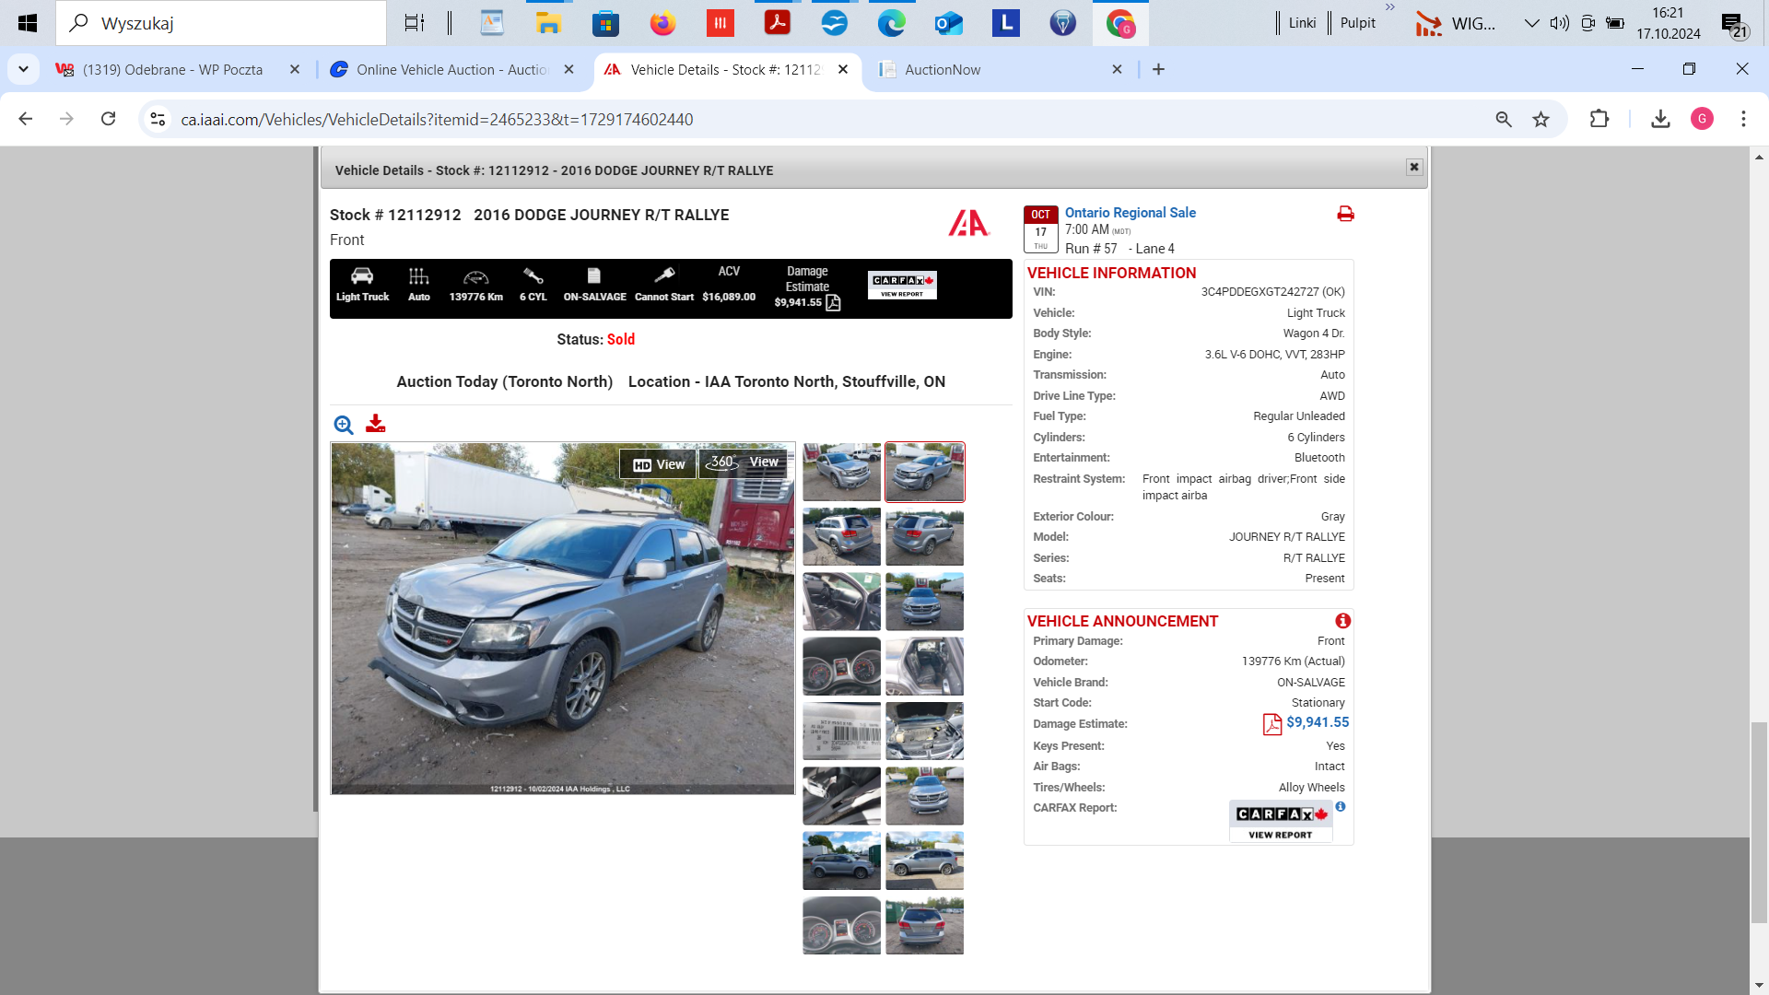This screenshot has width=1769, height=995.
Task: Open the Pulpit taskbar toolbar
Action: pyautogui.click(x=1357, y=23)
